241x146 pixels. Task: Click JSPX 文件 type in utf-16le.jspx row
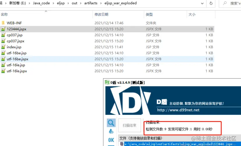click(x=154, y=71)
